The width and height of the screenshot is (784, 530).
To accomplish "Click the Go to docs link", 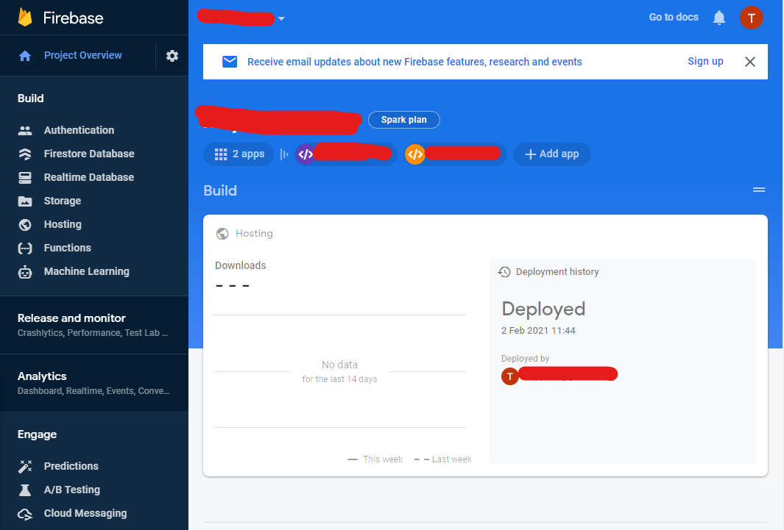I will [673, 17].
